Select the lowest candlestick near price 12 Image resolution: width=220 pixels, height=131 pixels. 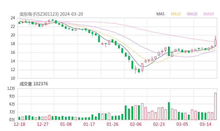(135, 69)
